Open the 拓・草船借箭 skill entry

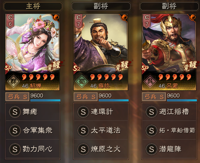point(169,130)
